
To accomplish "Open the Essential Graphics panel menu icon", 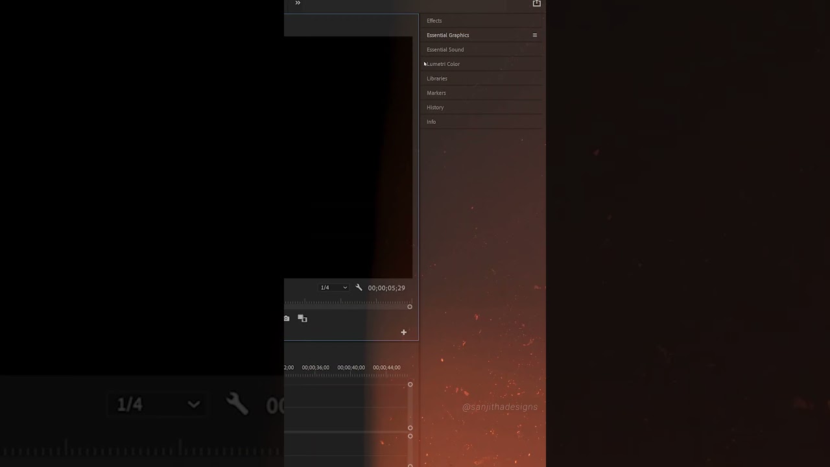I will pos(535,35).
